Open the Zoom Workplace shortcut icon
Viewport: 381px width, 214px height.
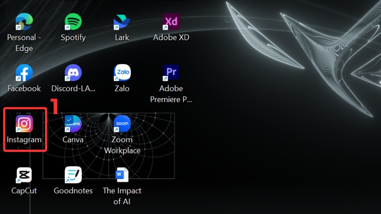[122, 124]
